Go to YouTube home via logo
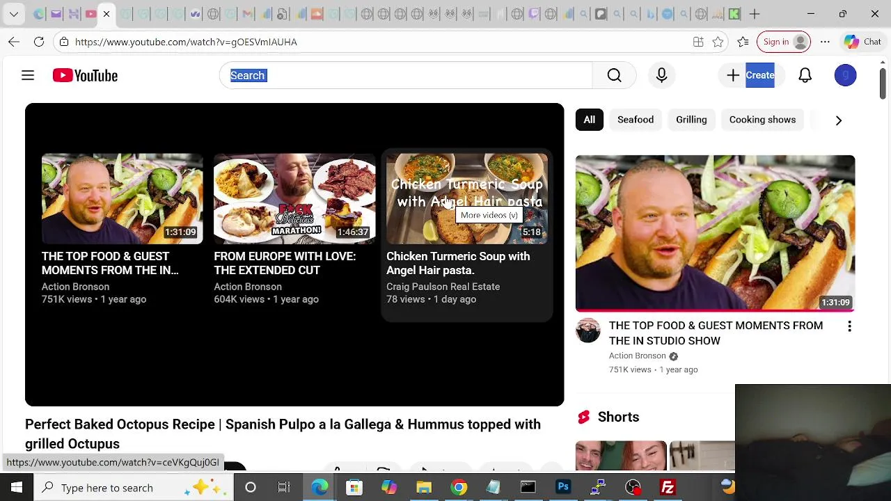The height and width of the screenshot is (501, 891). (85, 75)
